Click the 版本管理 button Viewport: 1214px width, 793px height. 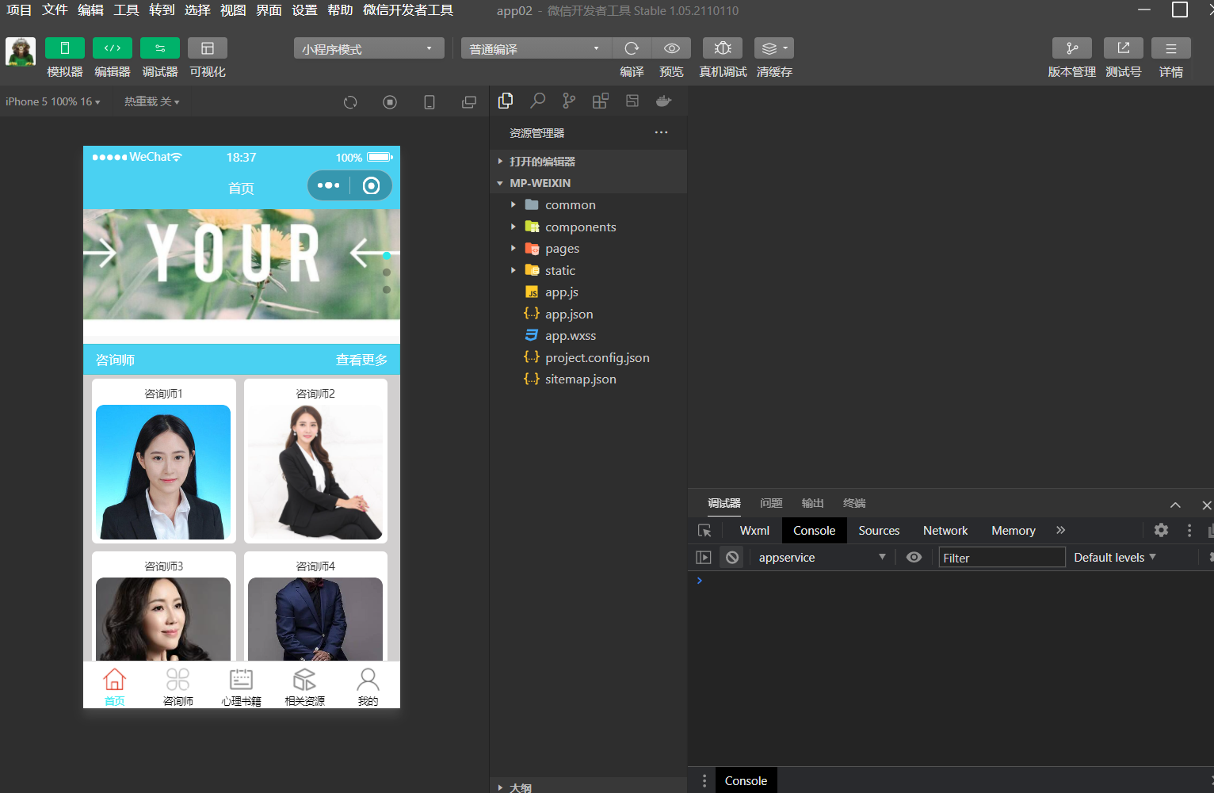[x=1071, y=48]
